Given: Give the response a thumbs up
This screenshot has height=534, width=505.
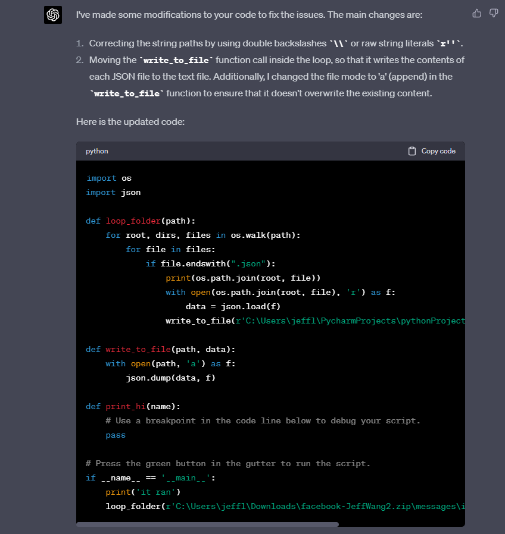Looking at the screenshot, I should point(476,13).
